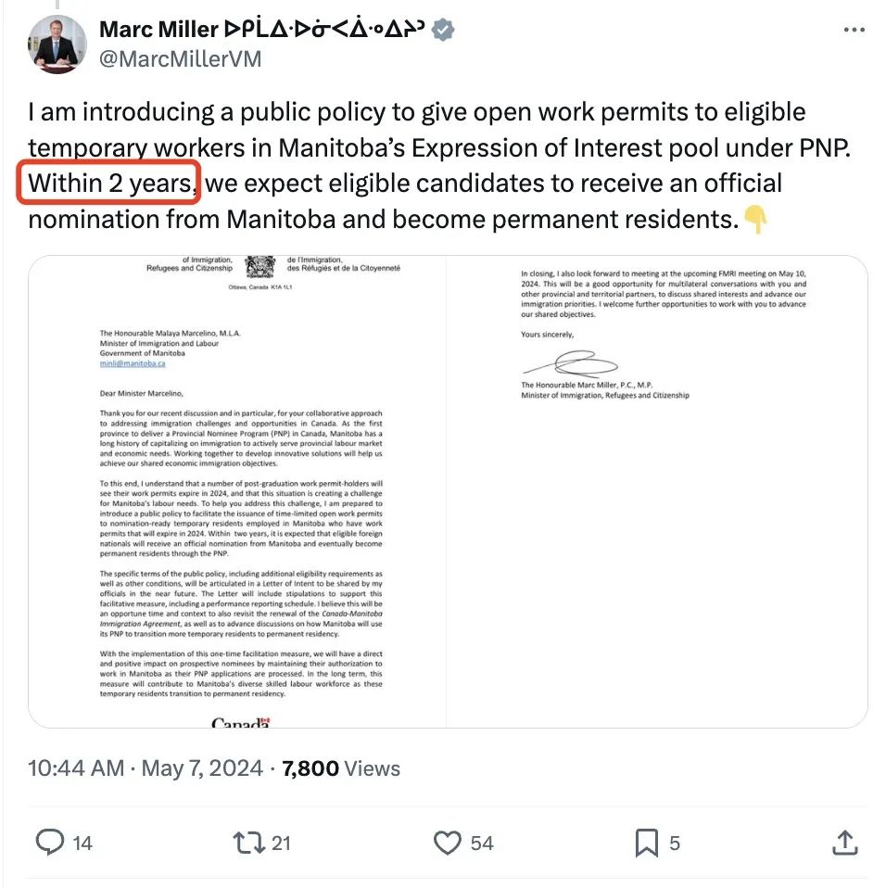Click the blue verified badge
Screen dimensions: 886x888
point(443,30)
